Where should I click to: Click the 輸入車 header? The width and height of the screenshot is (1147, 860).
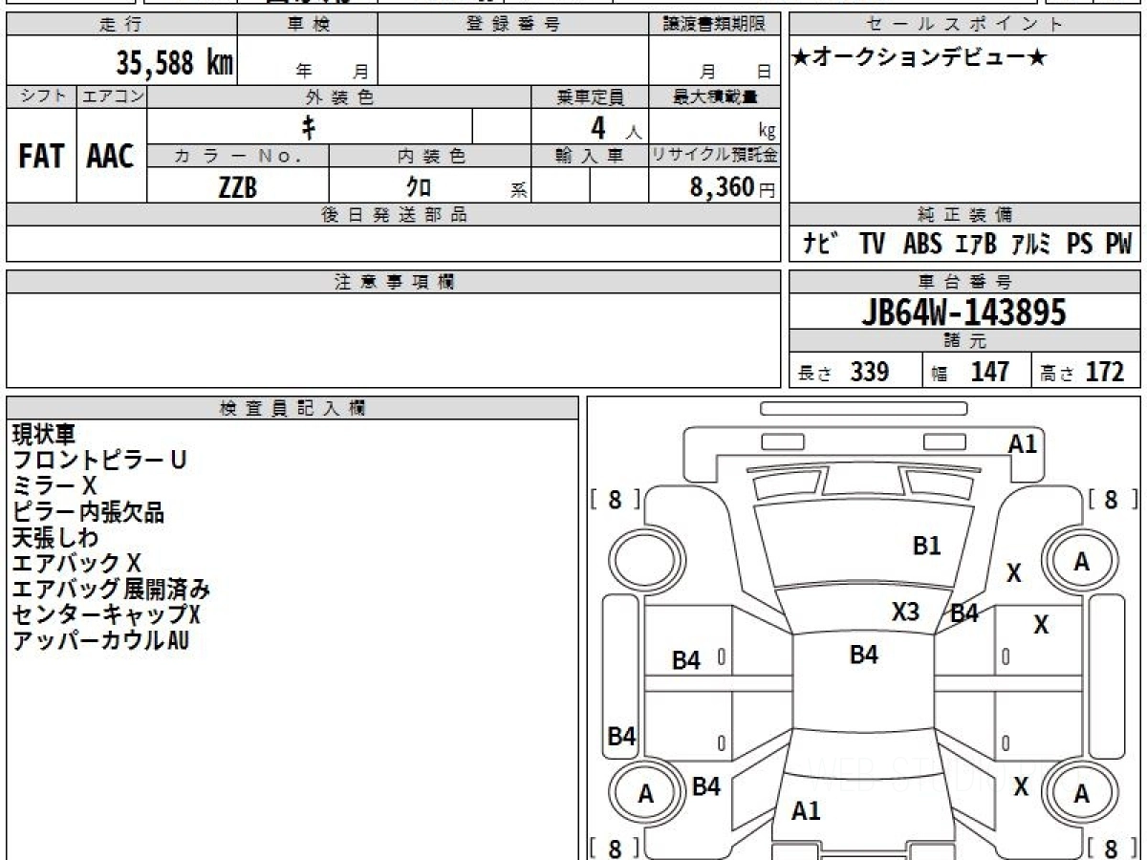[590, 156]
